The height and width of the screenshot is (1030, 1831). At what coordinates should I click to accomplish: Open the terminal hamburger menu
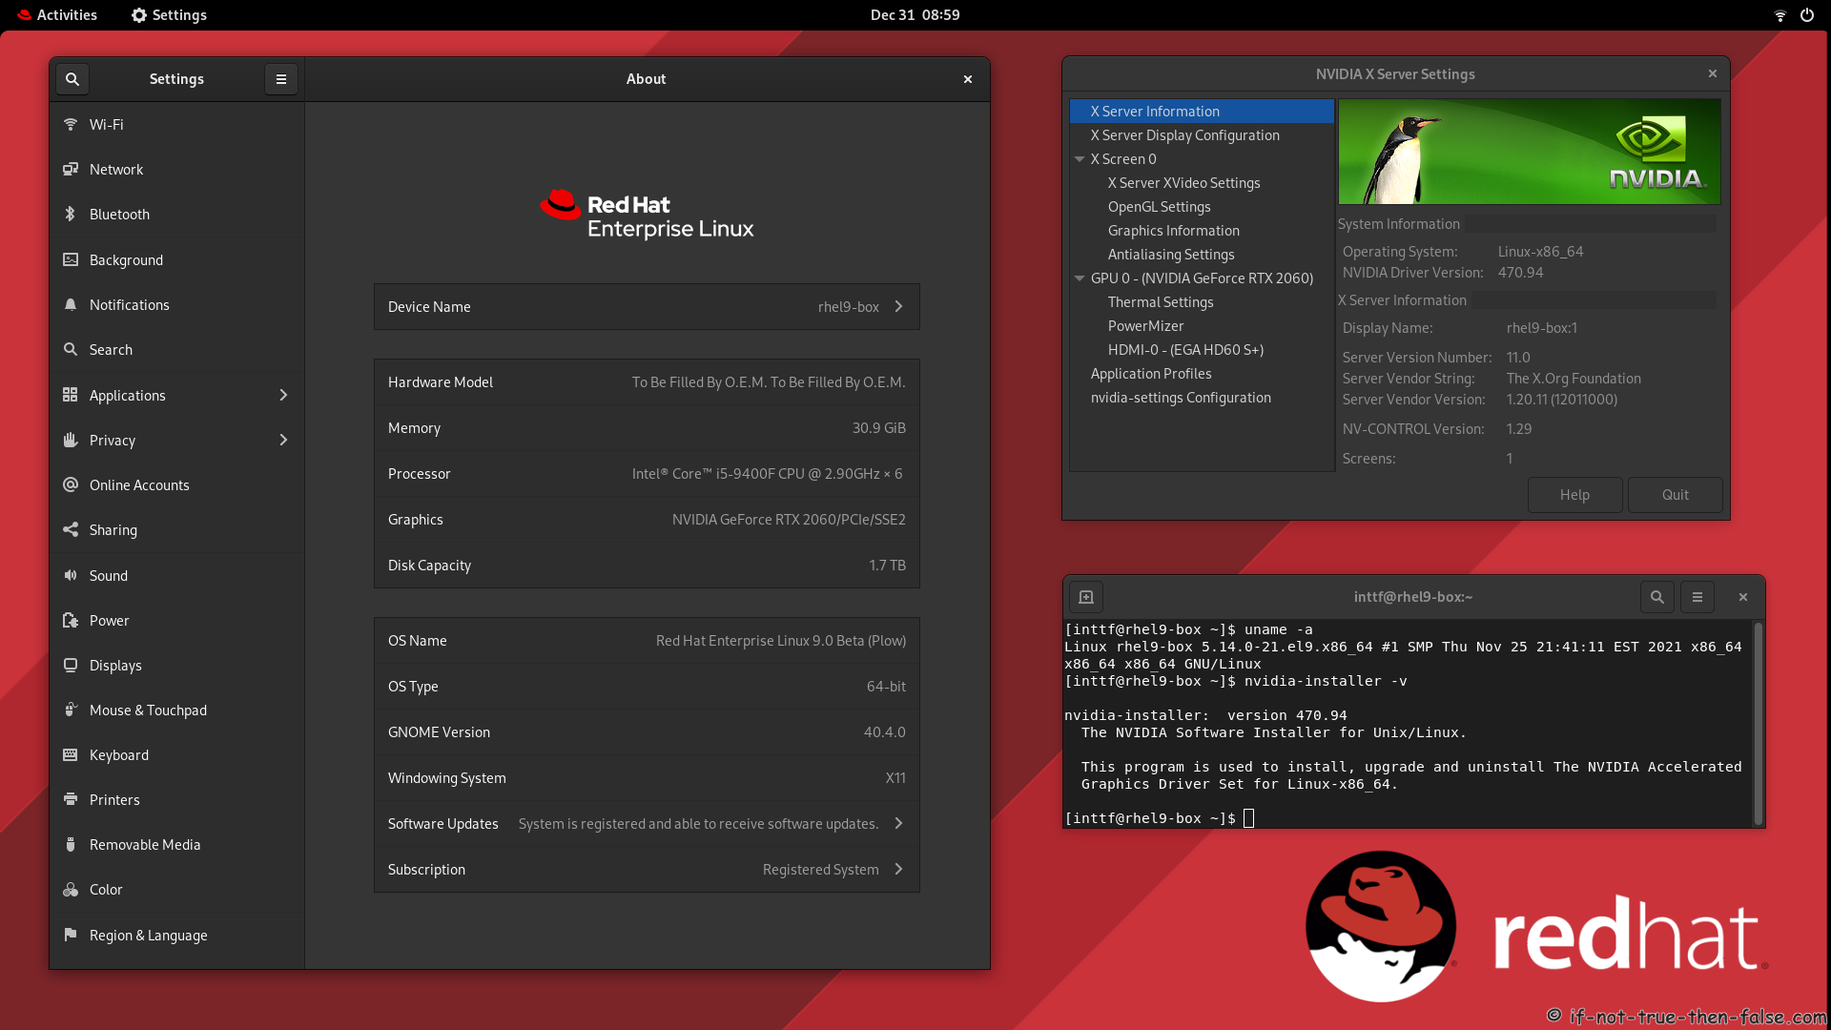point(1697,597)
